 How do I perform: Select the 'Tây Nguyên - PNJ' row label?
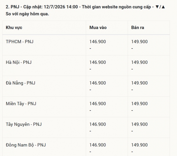pyautogui.click(x=24, y=124)
